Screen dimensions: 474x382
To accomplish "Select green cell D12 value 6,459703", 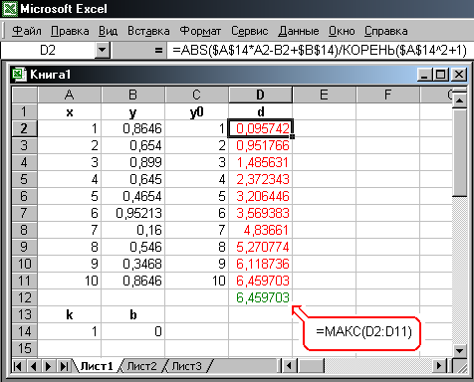I will tap(260, 297).
